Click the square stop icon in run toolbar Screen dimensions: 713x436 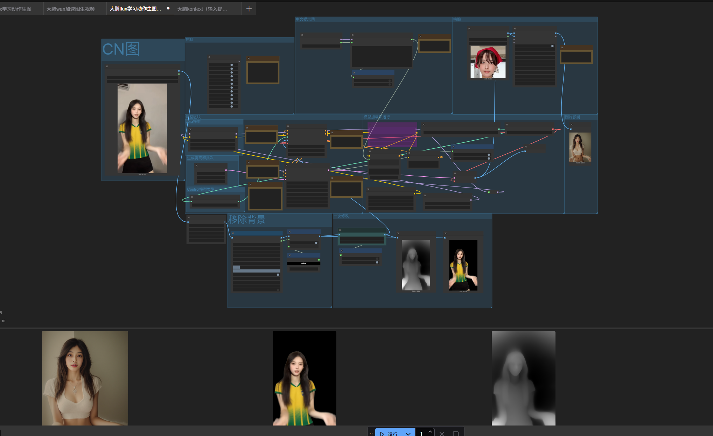[x=455, y=434]
